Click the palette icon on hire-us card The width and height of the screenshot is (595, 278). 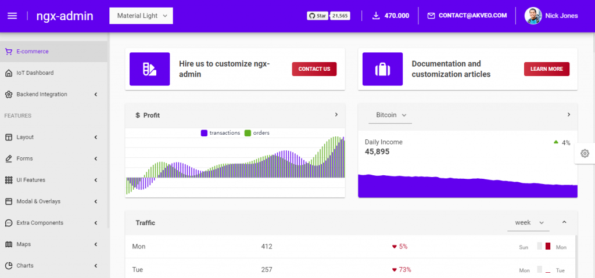(x=149, y=69)
